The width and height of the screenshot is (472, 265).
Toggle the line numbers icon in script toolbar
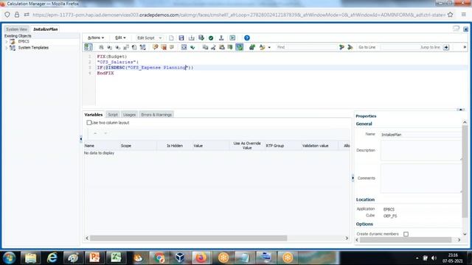pos(88,47)
